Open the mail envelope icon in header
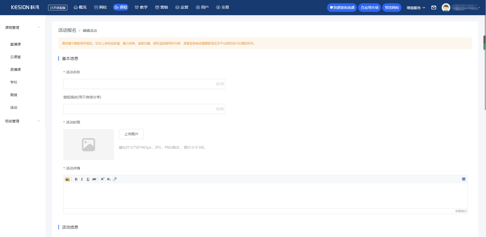 coord(434,8)
